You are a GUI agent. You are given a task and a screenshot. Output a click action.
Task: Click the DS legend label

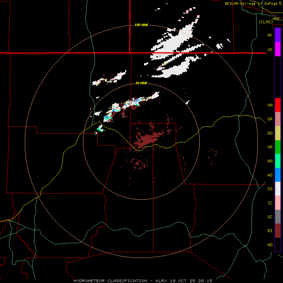click(270, 189)
